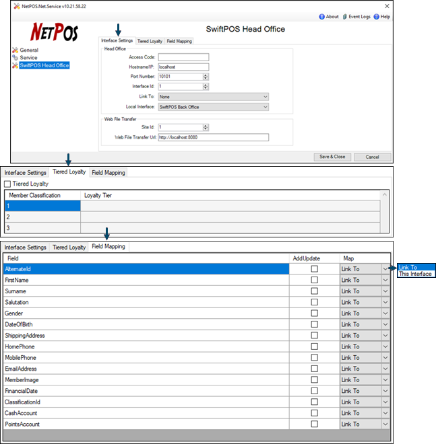
Task: Check AddUpdate for AlternateId
Action: pos(314,269)
